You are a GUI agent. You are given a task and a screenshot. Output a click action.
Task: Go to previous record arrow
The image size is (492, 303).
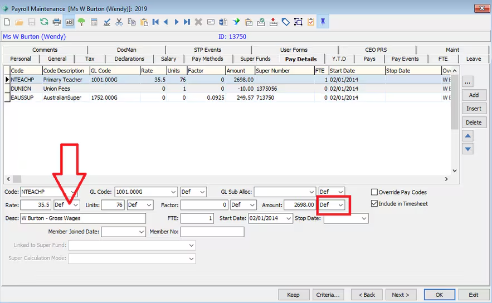pos(165,22)
